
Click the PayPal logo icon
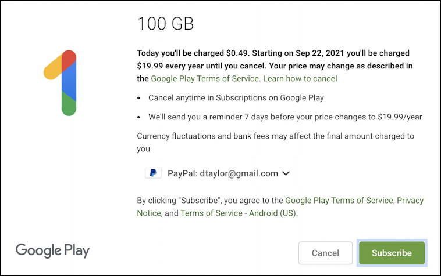tap(153, 173)
